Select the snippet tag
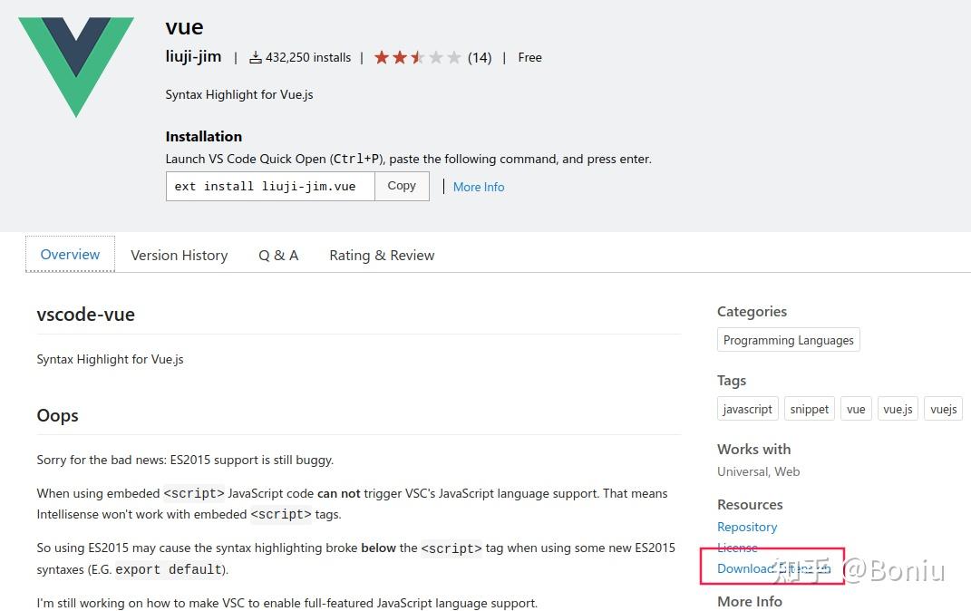Screen dimensions: 971x611 click(809, 409)
